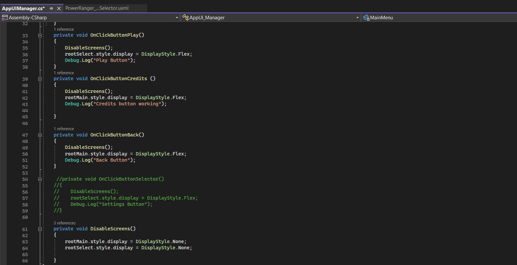Collapse the OnClickButtonBack method
The width and height of the screenshot is (517, 265).
click(x=40, y=135)
